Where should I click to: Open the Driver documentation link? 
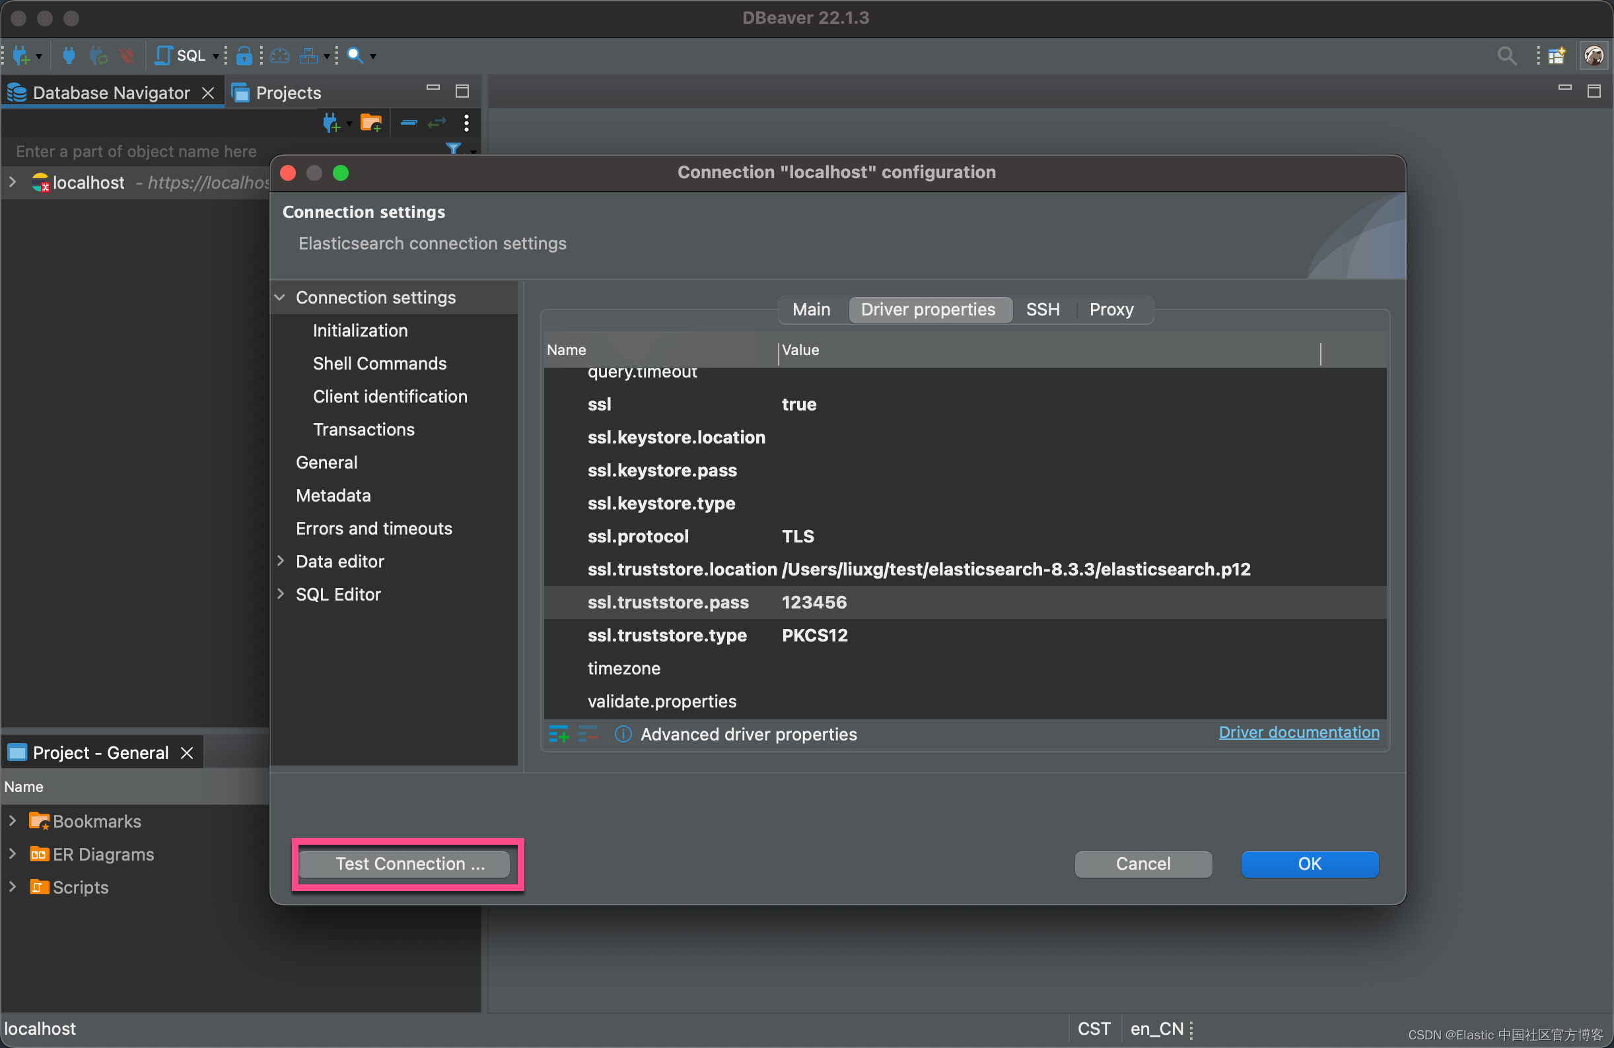tap(1297, 732)
